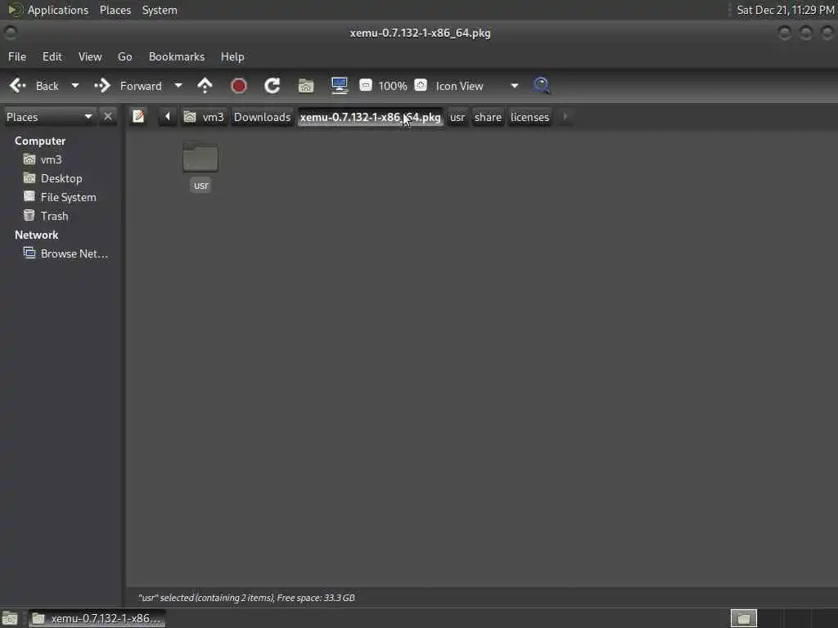Image resolution: width=838 pixels, height=628 pixels.
Task: Click the workspace switcher in bottom panel
Action: 743,618
